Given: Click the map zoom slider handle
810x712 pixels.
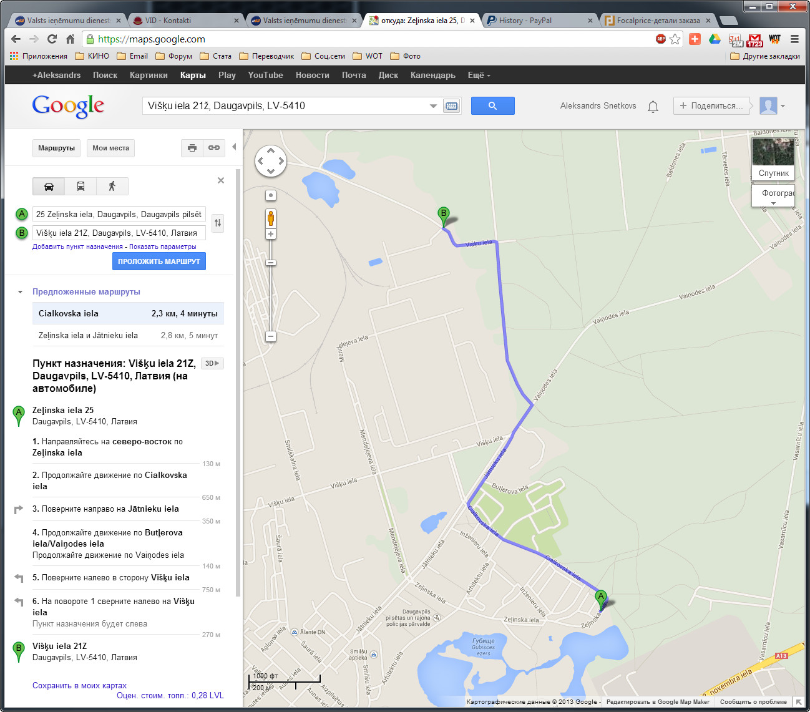Looking at the screenshot, I should pyautogui.click(x=271, y=263).
